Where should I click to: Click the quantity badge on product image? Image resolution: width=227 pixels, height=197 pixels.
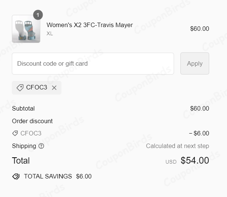38,15
